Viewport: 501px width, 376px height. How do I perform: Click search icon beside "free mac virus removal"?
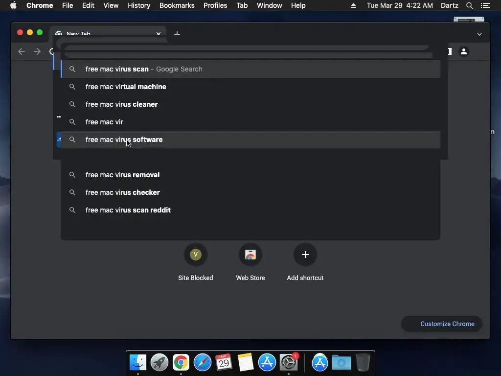(x=72, y=175)
